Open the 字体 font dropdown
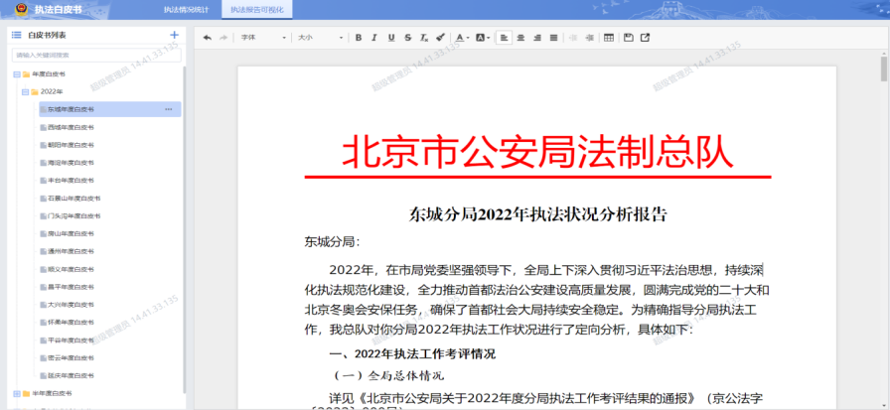This screenshot has width=890, height=410. [261, 38]
